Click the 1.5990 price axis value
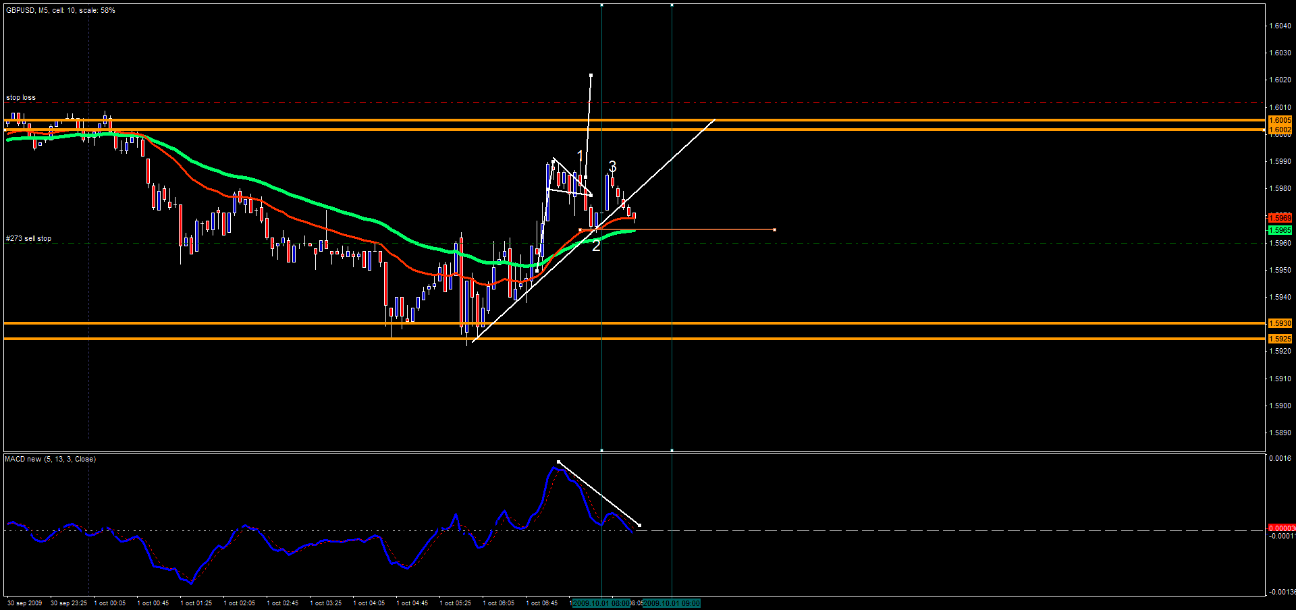Image resolution: width=1296 pixels, height=610 pixels. point(1280,161)
